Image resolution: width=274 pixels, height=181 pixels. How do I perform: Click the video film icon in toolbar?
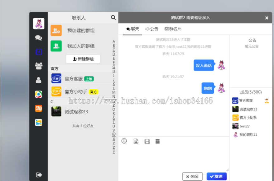(x=147, y=141)
